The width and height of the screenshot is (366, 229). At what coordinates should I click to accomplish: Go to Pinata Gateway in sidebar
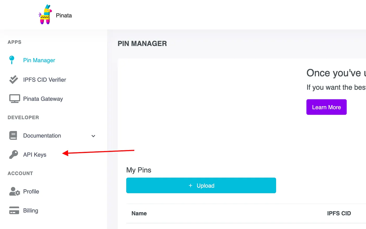click(43, 99)
